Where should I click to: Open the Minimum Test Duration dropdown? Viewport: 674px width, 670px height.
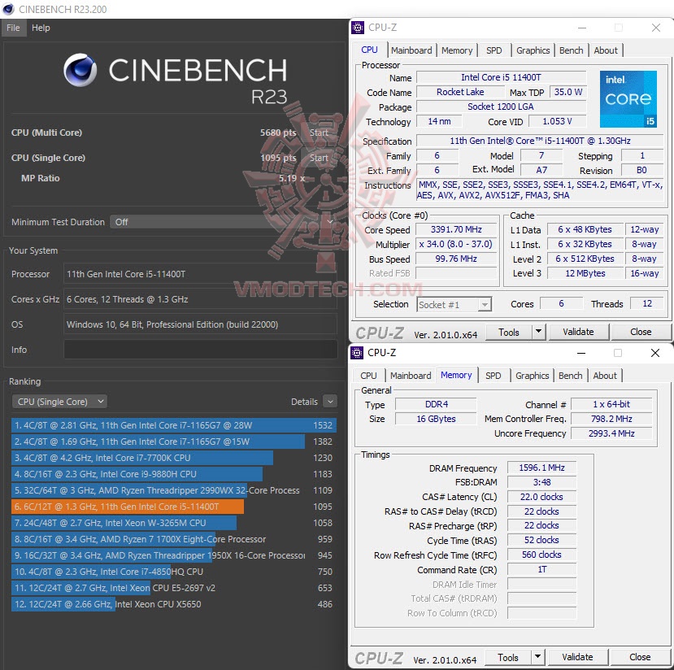(328, 221)
